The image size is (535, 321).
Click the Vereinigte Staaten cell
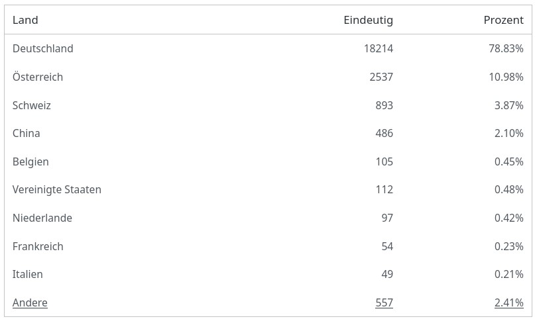point(57,190)
